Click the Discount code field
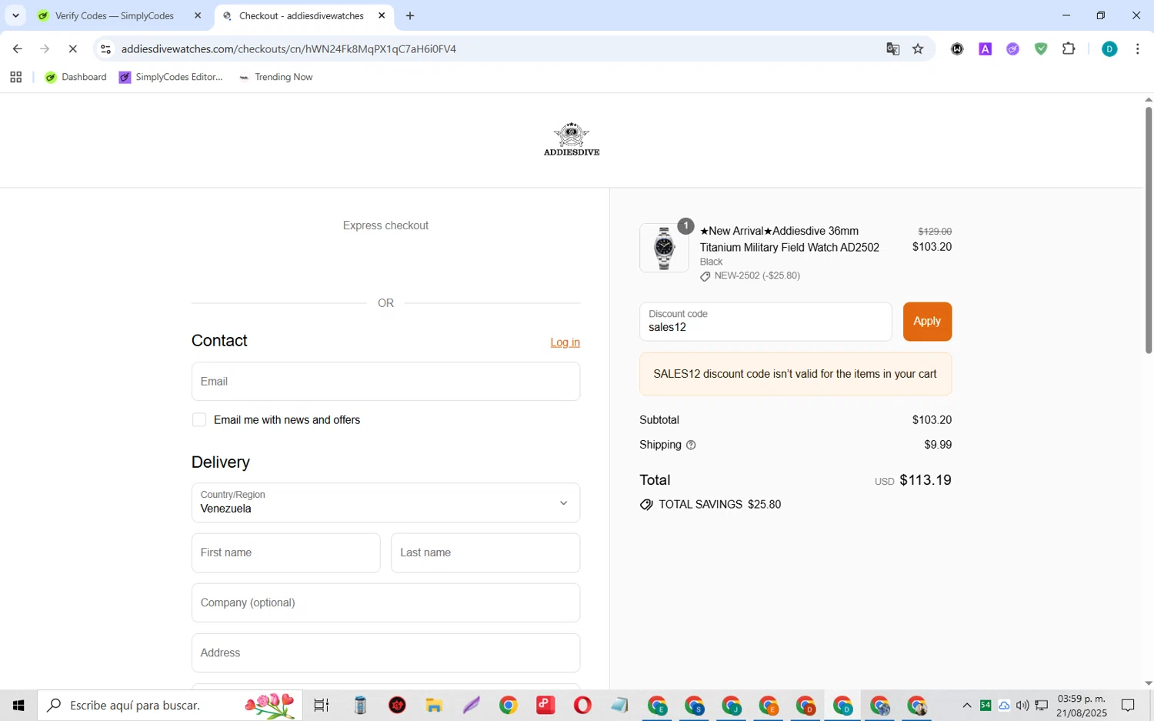This screenshot has width=1154, height=721. click(765, 322)
